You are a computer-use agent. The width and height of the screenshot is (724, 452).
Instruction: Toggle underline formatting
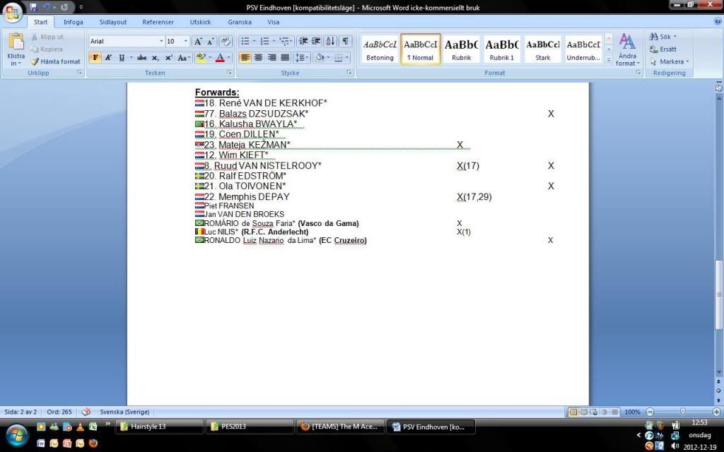[x=122, y=58]
